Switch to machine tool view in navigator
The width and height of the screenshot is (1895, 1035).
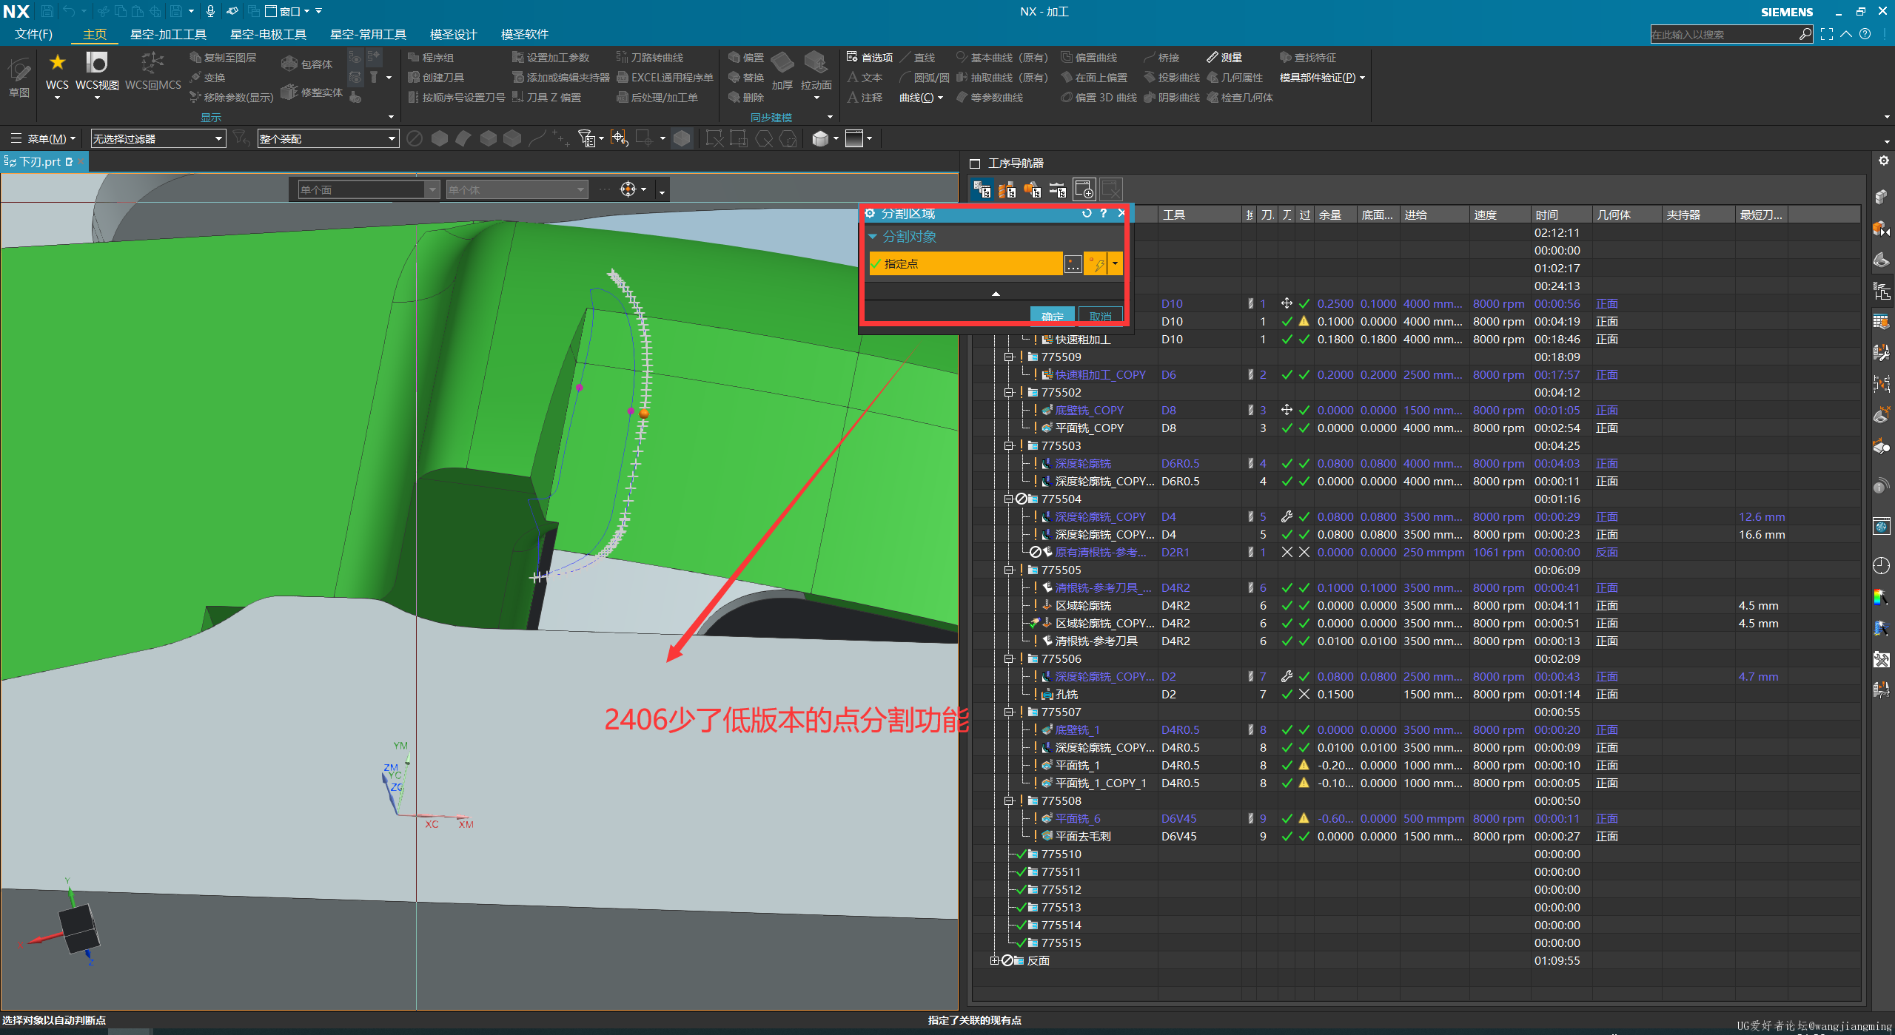click(x=1007, y=189)
